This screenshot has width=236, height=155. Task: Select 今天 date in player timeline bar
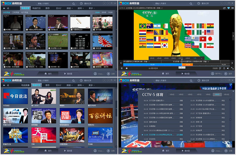195,58
